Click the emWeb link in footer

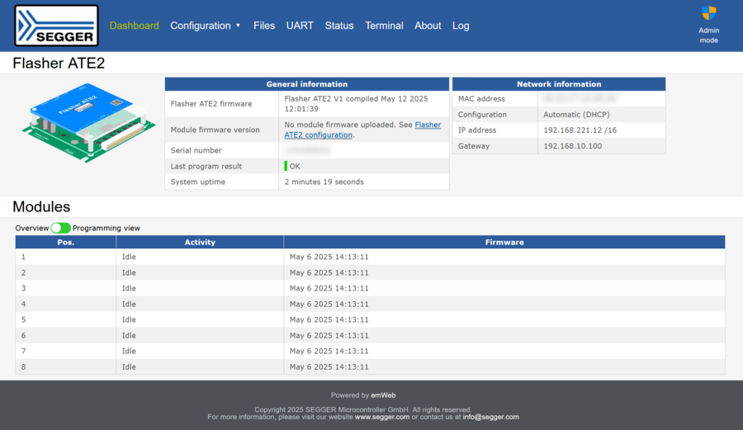(x=383, y=395)
